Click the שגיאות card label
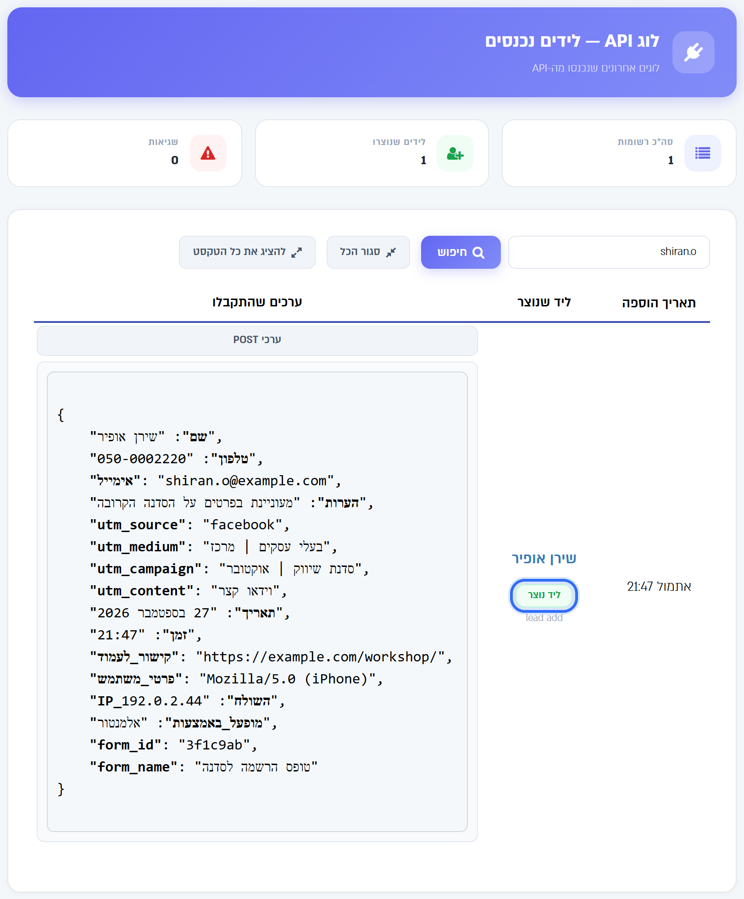The height and width of the screenshot is (899, 744). (x=163, y=142)
